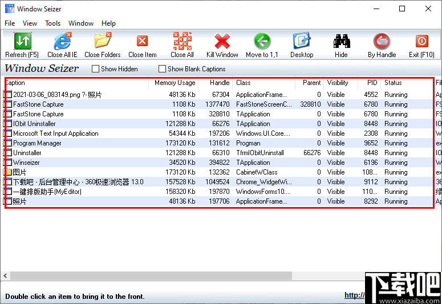Click handle value 67304

pyautogui.click(x=221, y=95)
